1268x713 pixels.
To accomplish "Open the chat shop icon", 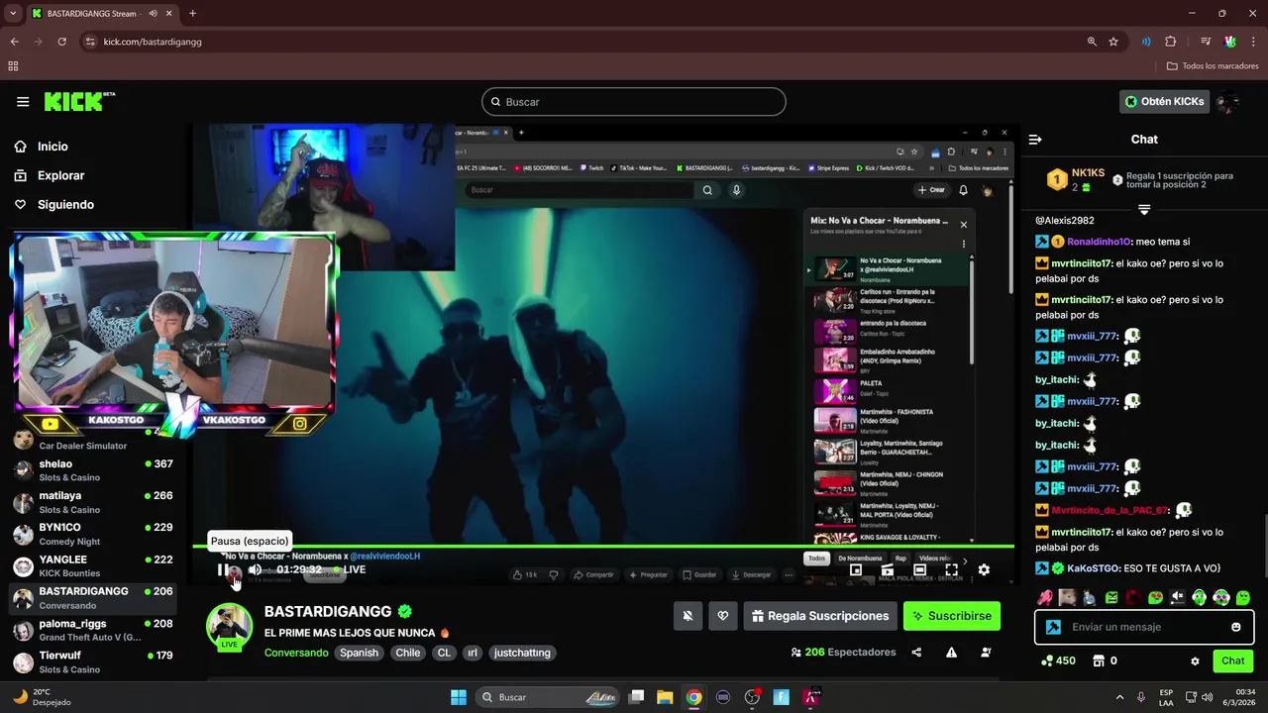I will pyautogui.click(x=1099, y=661).
